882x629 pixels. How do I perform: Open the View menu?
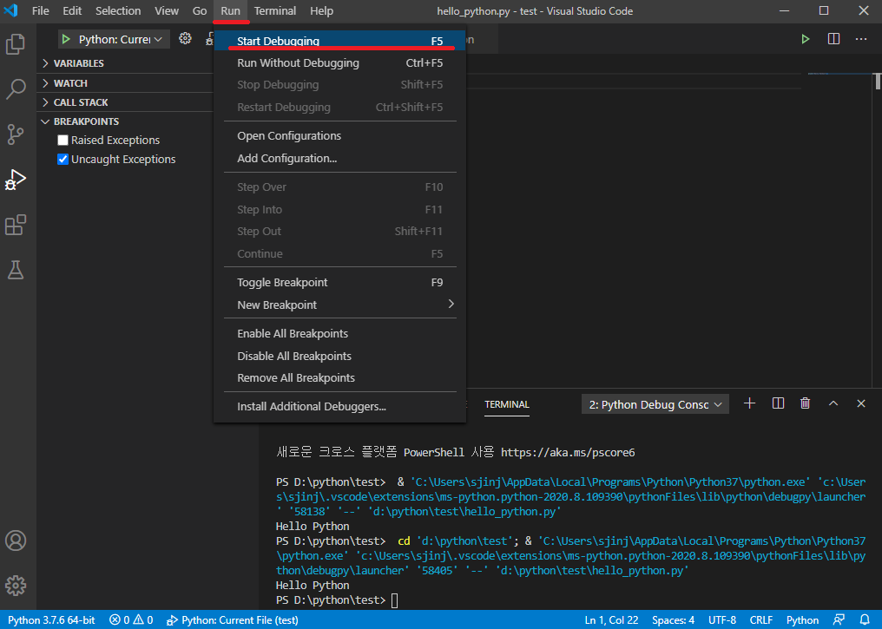pyautogui.click(x=167, y=10)
